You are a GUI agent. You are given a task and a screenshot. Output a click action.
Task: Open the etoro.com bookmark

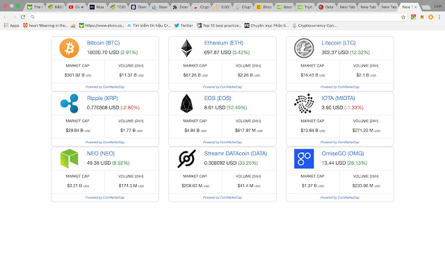click(102, 26)
